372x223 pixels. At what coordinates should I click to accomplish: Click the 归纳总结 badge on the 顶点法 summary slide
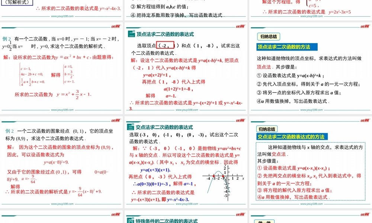[269, 37]
